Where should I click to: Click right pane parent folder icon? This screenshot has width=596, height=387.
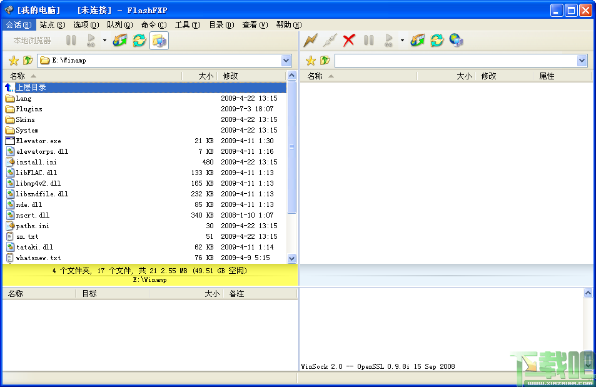(x=325, y=61)
